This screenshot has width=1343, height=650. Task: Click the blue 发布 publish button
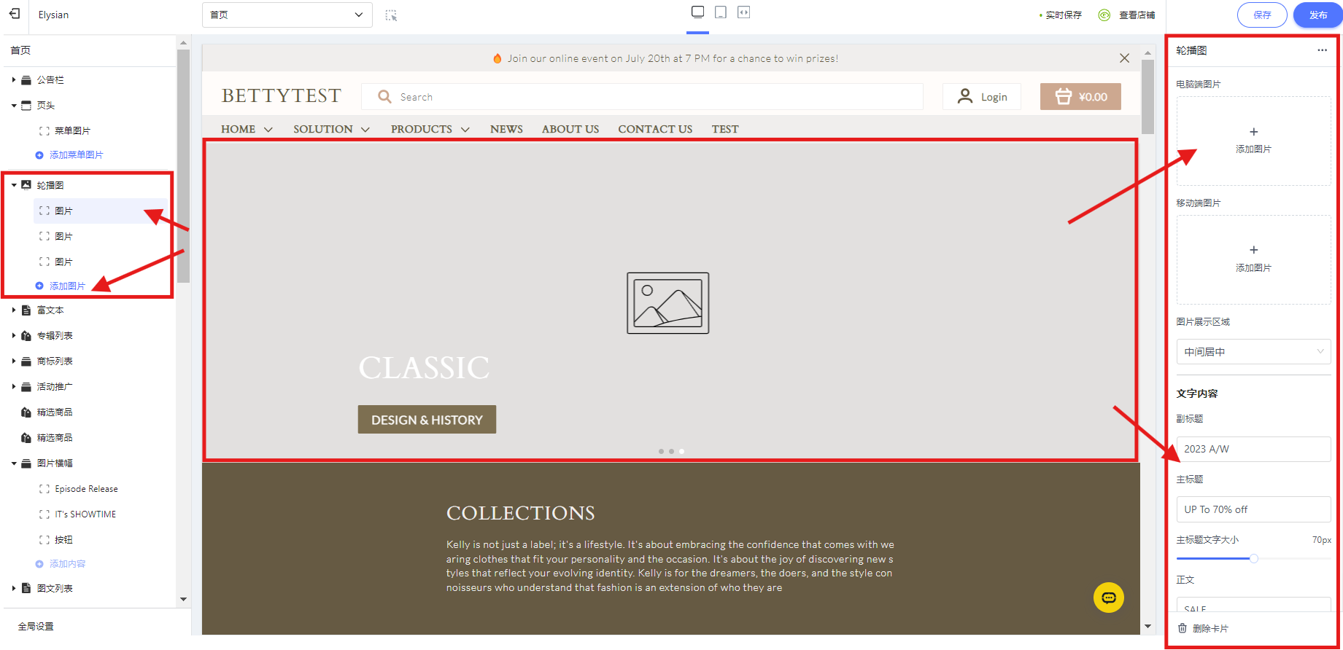pyautogui.click(x=1317, y=15)
